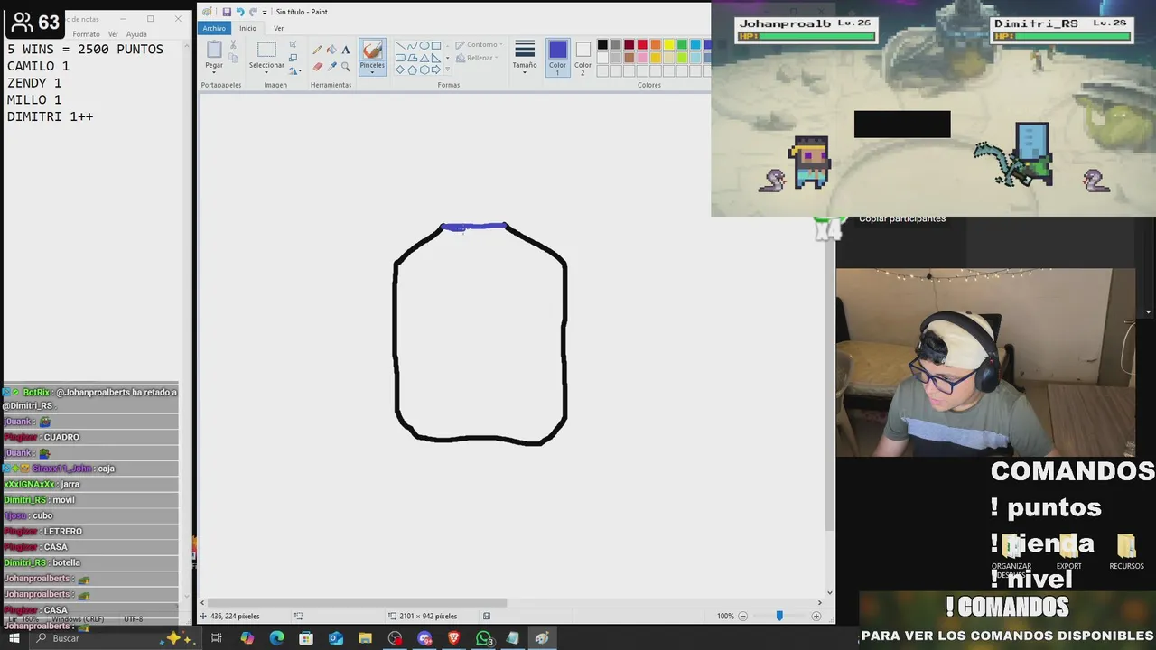
Task: Open Task View on the taskbar
Action: point(217,638)
